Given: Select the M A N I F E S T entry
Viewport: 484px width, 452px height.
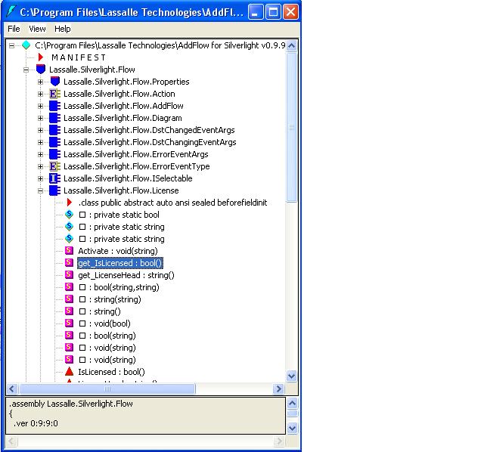Looking at the screenshot, I should click(x=79, y=57).
